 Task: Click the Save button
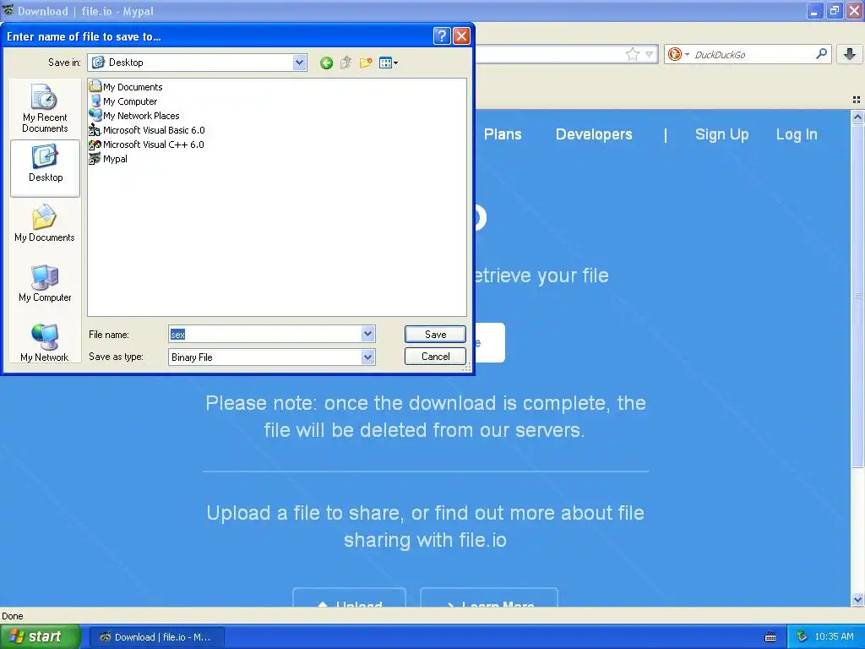[x=435, y=335]
